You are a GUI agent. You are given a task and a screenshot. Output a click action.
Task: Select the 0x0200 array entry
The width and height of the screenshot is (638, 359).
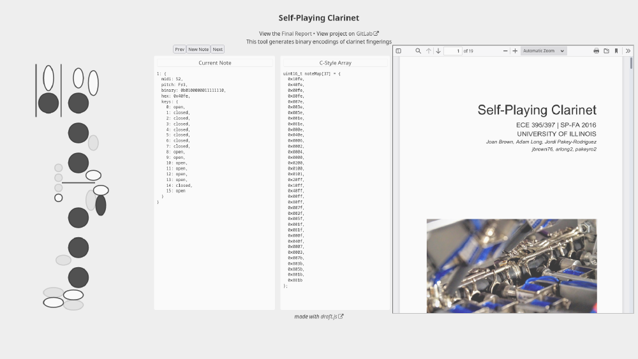click(296, 163)
